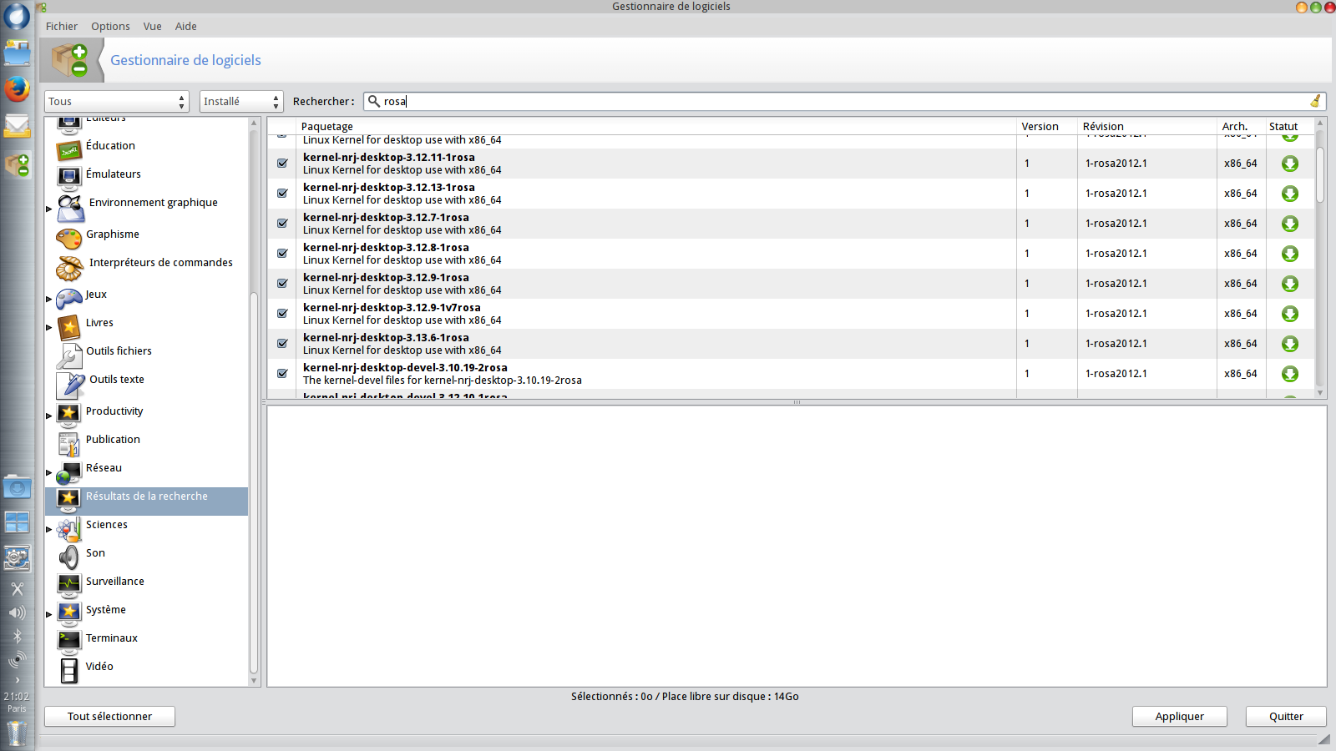Expand the Environnement graphique category
The height and width of the screenshot is (751, 1336).
[x=49, y=209]
